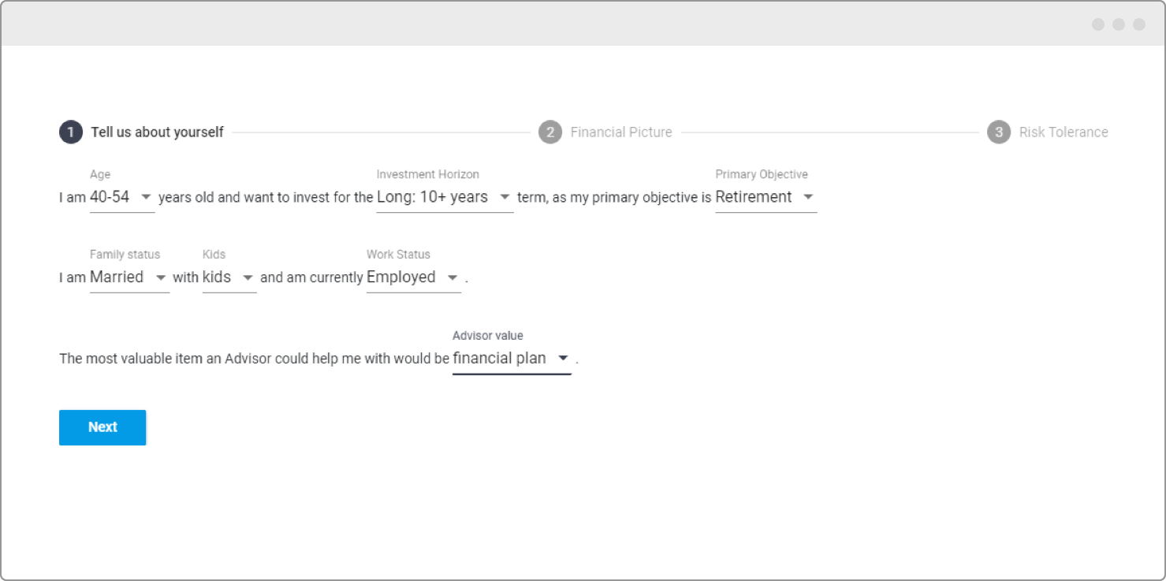
Task: Select the Tell us about yourself step
Action: (x=157, y=132)
